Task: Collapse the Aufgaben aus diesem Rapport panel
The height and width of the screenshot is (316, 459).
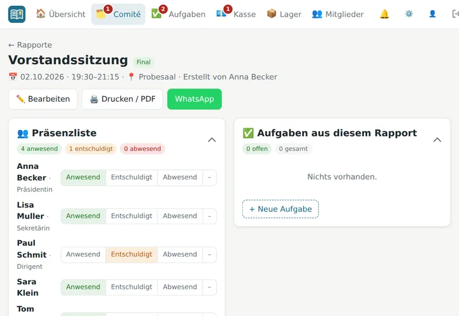Action: [437, 140]
